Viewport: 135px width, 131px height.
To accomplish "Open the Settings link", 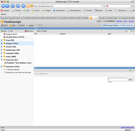I will click(119, 21).
